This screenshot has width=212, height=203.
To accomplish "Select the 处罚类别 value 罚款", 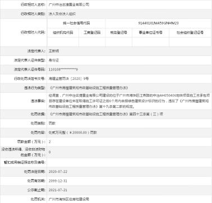I will (x=52, y=123).
